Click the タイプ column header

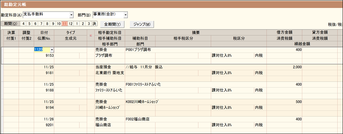(x=71, y=33)
